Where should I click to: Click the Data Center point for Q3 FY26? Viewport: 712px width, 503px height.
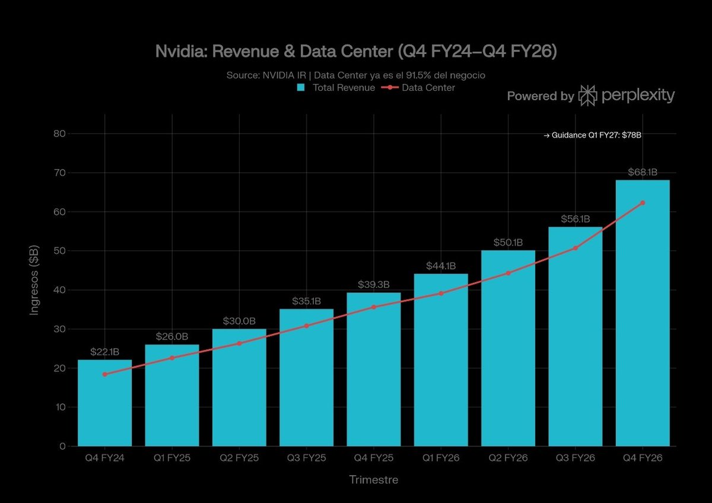coord(576,248)
